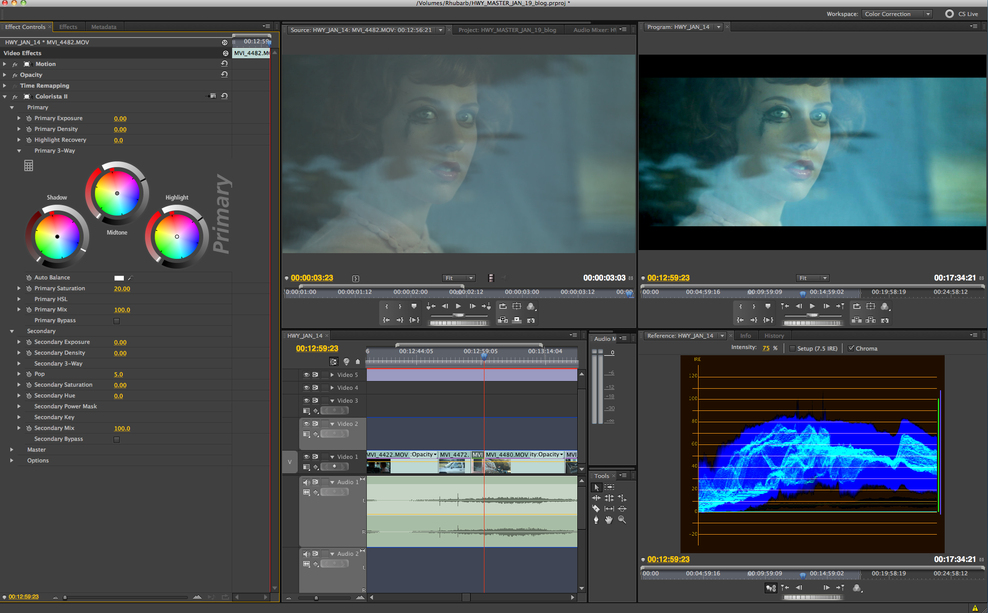Open the Program monitor Fit zoom dropdown

[813, 278]
